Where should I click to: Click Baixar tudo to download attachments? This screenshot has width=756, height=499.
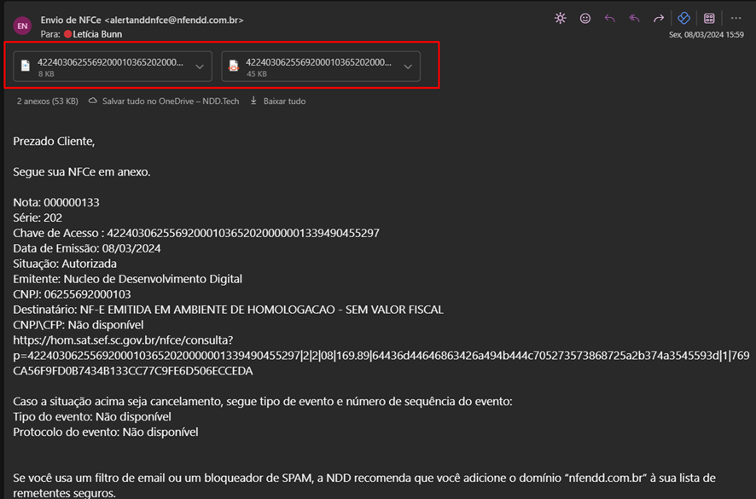(284, 101)
